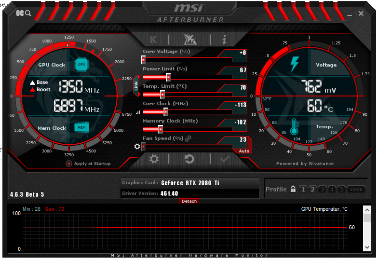Click the teal MEM chip icon
This screenshot has width=377, height=260.
[81, 127]
